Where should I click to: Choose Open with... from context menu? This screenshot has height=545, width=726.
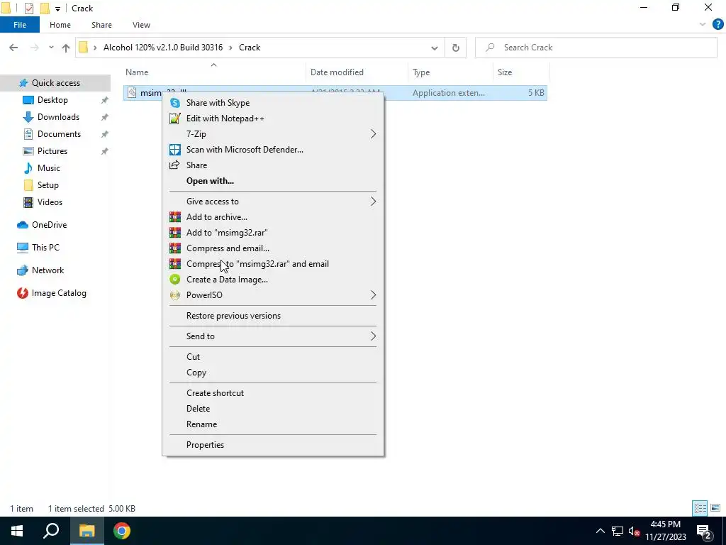tap(273, 181)
